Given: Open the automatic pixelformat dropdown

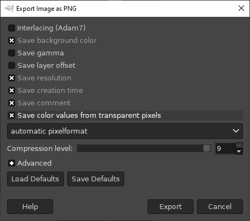Looking at the screenshot, I should 125,131.
